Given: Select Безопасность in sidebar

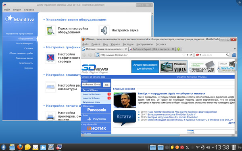Looking at the screenshot, I should coord(26,63).
